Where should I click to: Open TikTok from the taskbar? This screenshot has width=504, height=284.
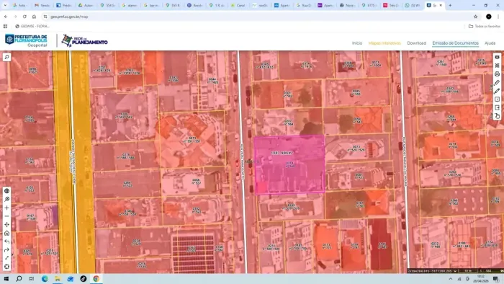(x=84, y=279)
